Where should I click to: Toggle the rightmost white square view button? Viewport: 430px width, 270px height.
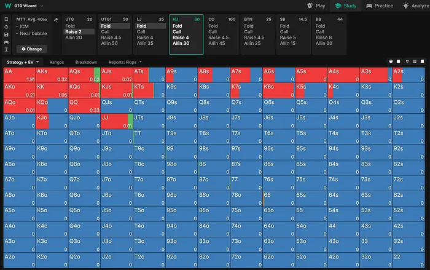424,62
